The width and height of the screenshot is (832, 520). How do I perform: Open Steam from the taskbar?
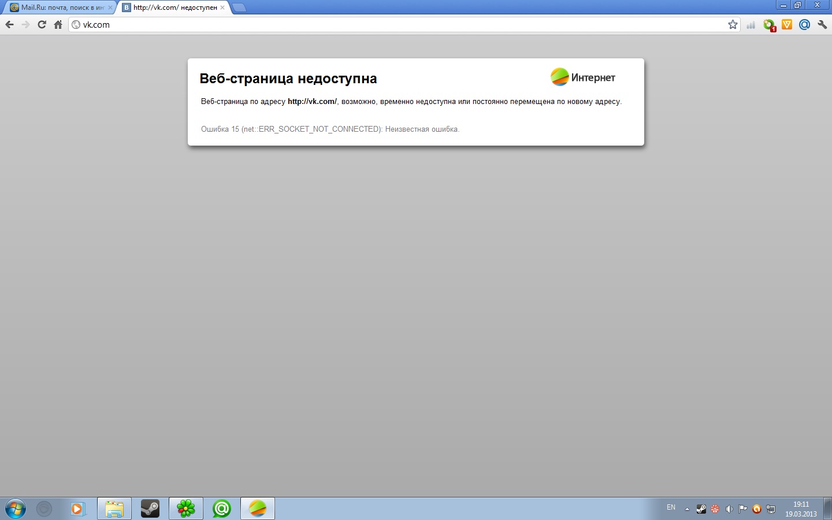[x=150, y=508]
